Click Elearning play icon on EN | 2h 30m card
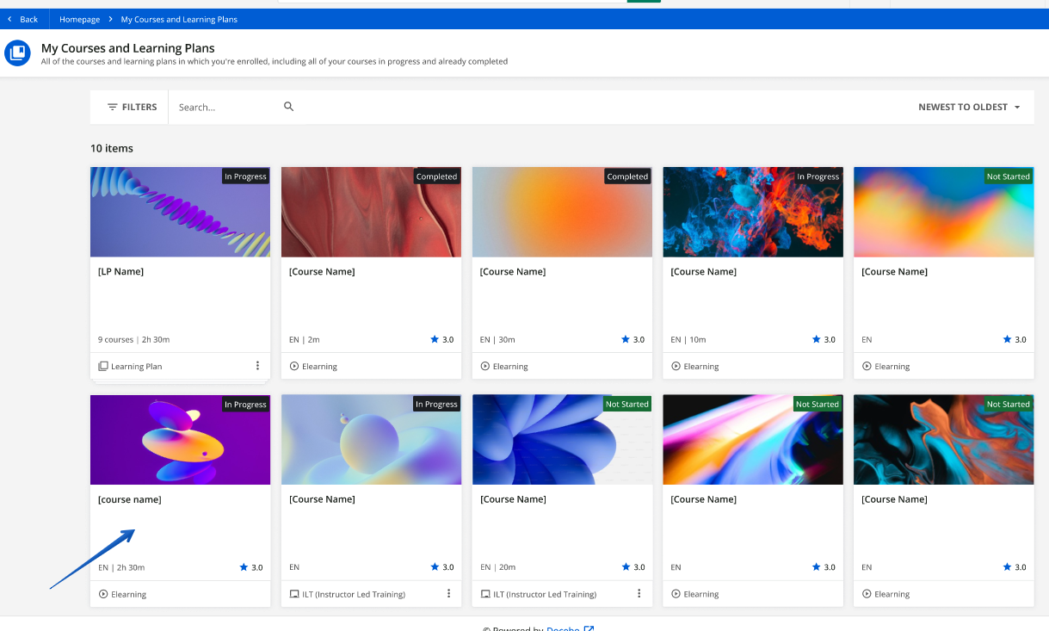The image size is (1049, 631). point(103,594)
